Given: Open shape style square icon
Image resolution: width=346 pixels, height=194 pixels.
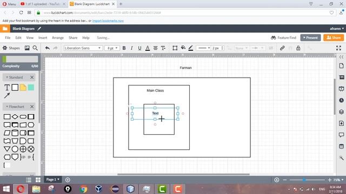Looking at the screenshot, I should [x=175, y=48].
